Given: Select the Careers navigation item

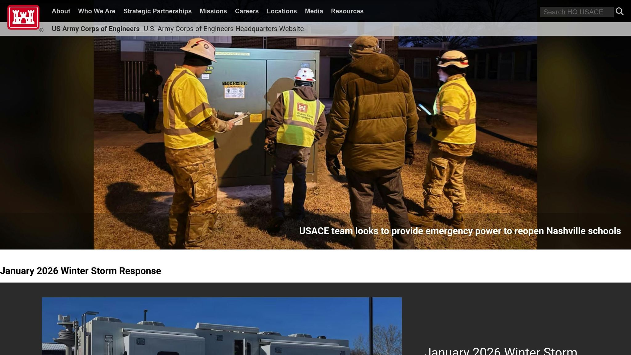Looking at the screenshot, I should click(247, 11).
